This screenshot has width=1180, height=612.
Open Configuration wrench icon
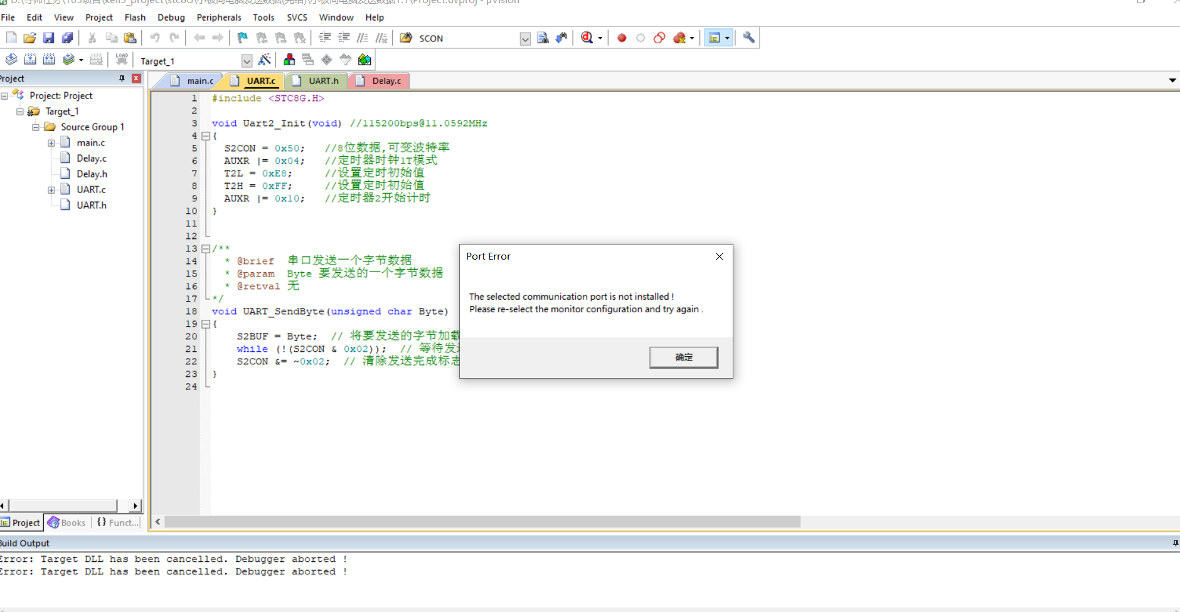(749, 38)
